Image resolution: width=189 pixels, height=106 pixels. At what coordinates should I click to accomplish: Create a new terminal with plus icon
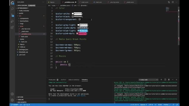(x=161, y=79)
